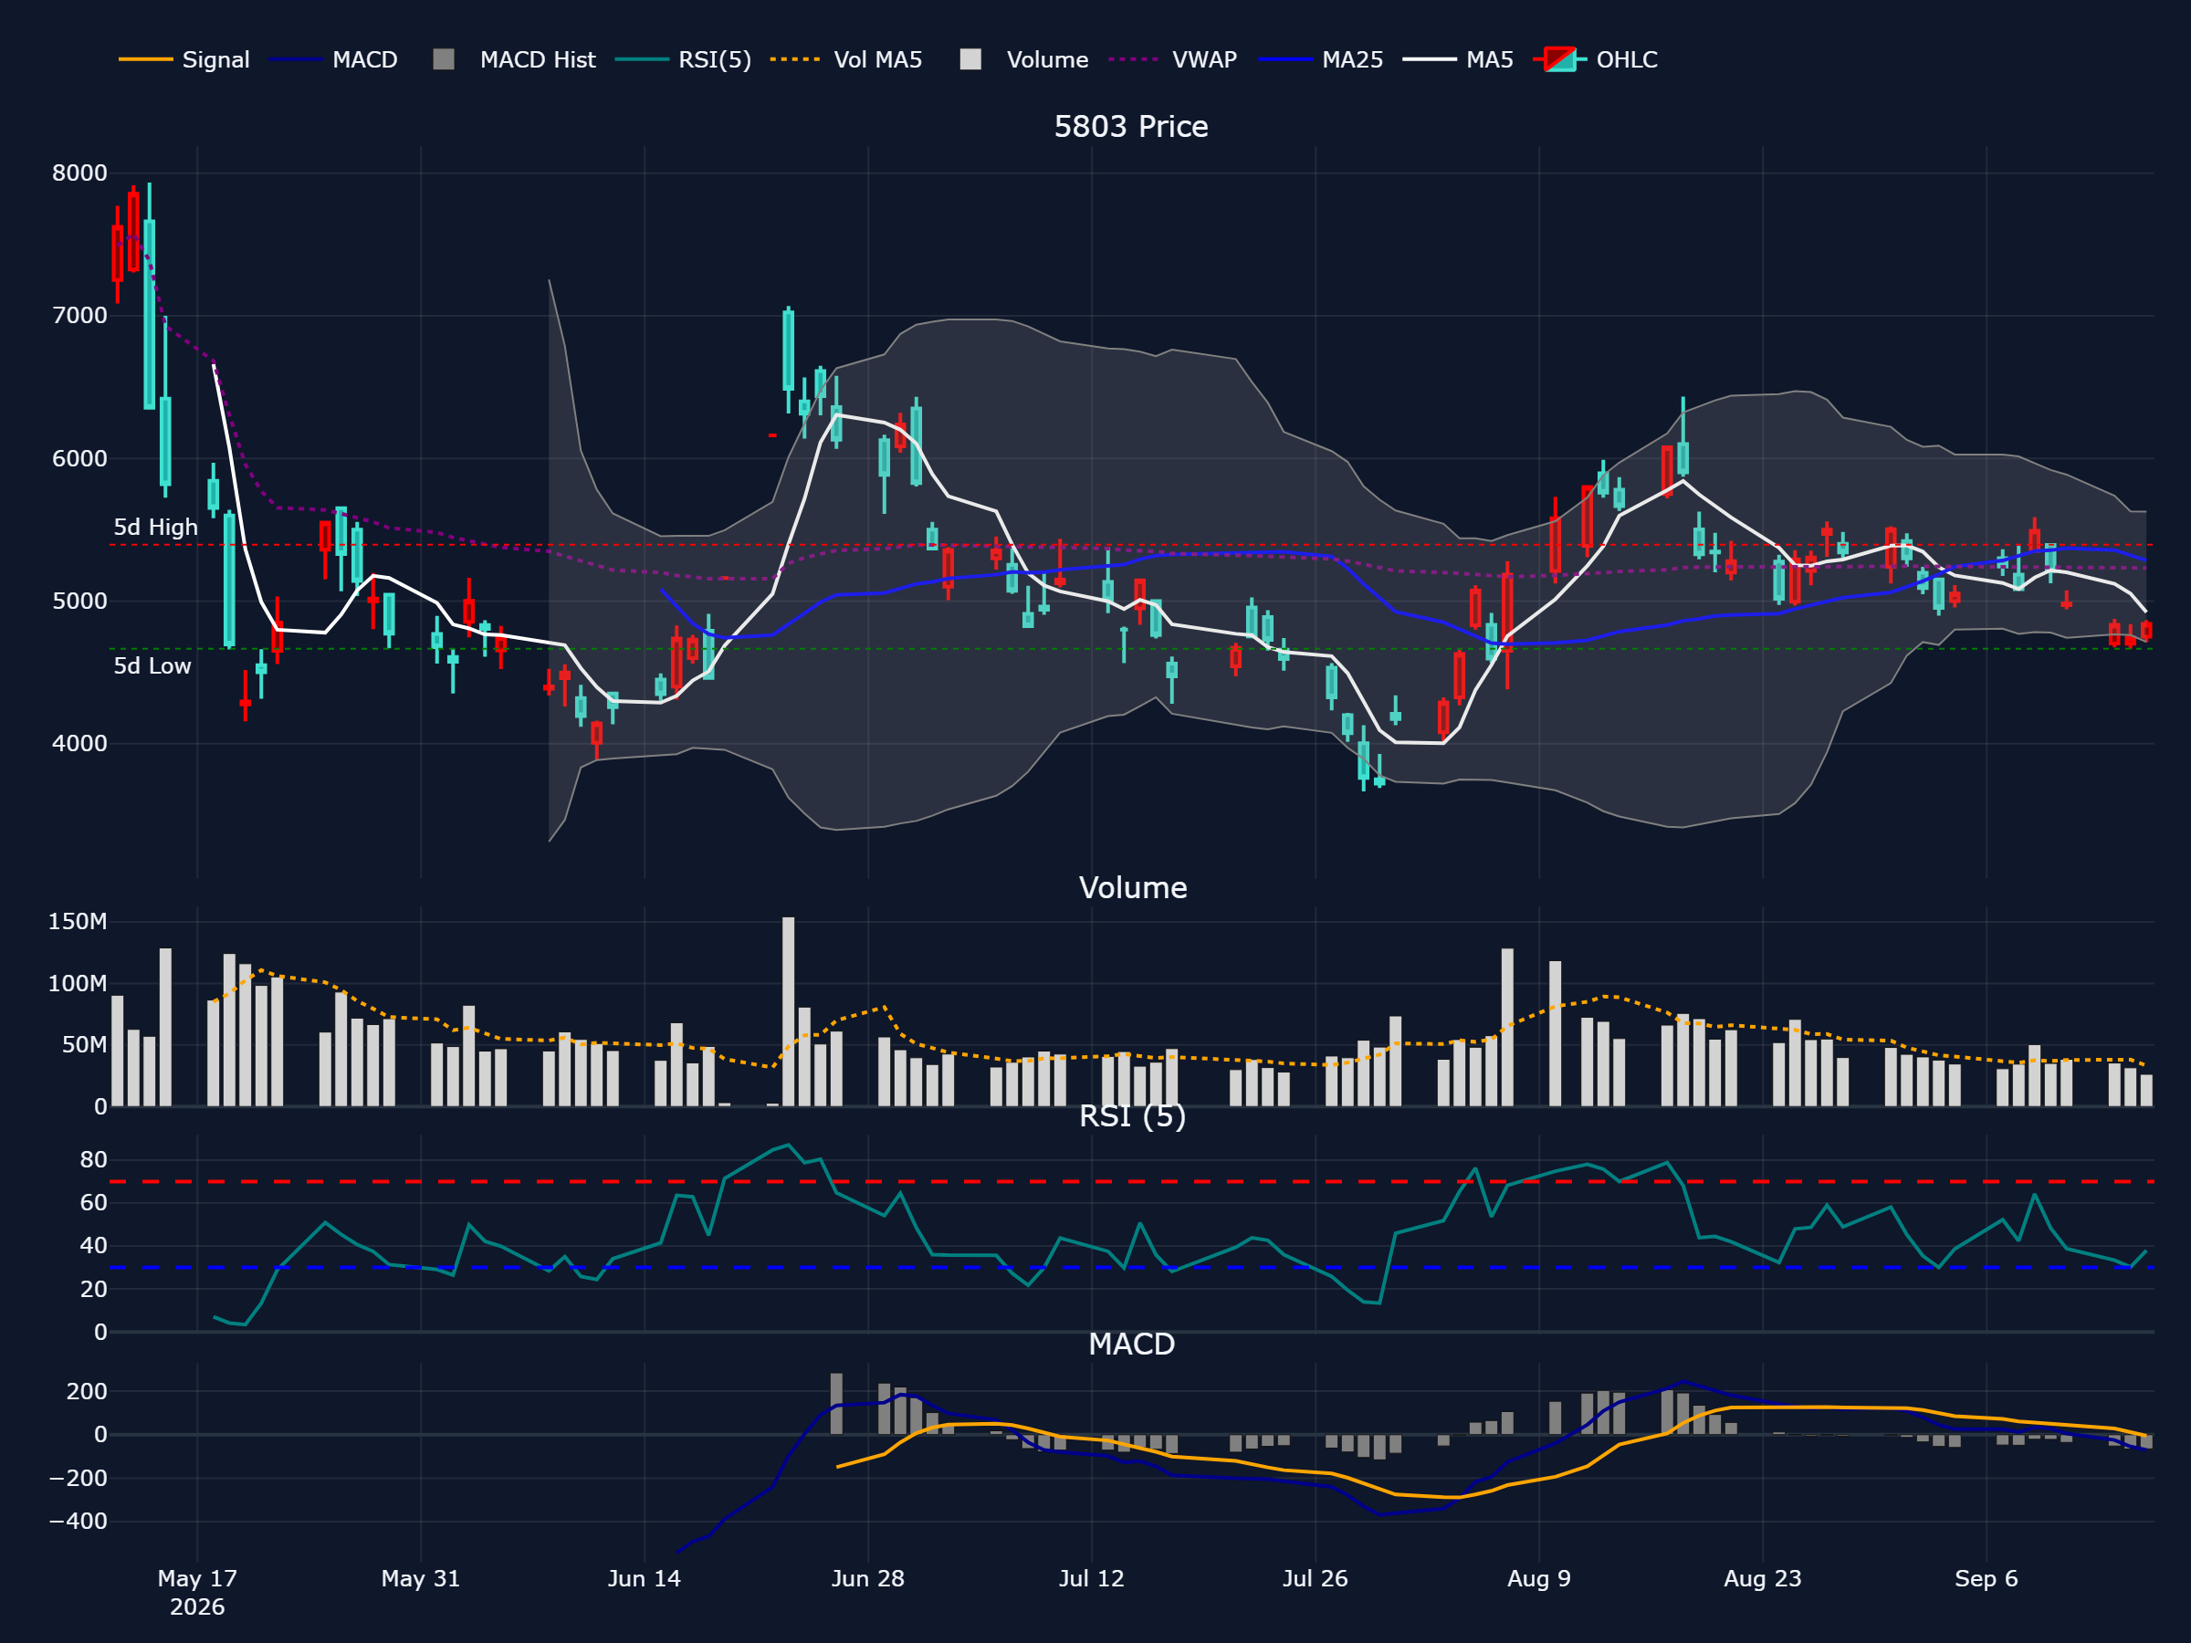Click the May 17 2026 axis label
This screenshot has width=2191, height=1643.
click(197, 1593)
